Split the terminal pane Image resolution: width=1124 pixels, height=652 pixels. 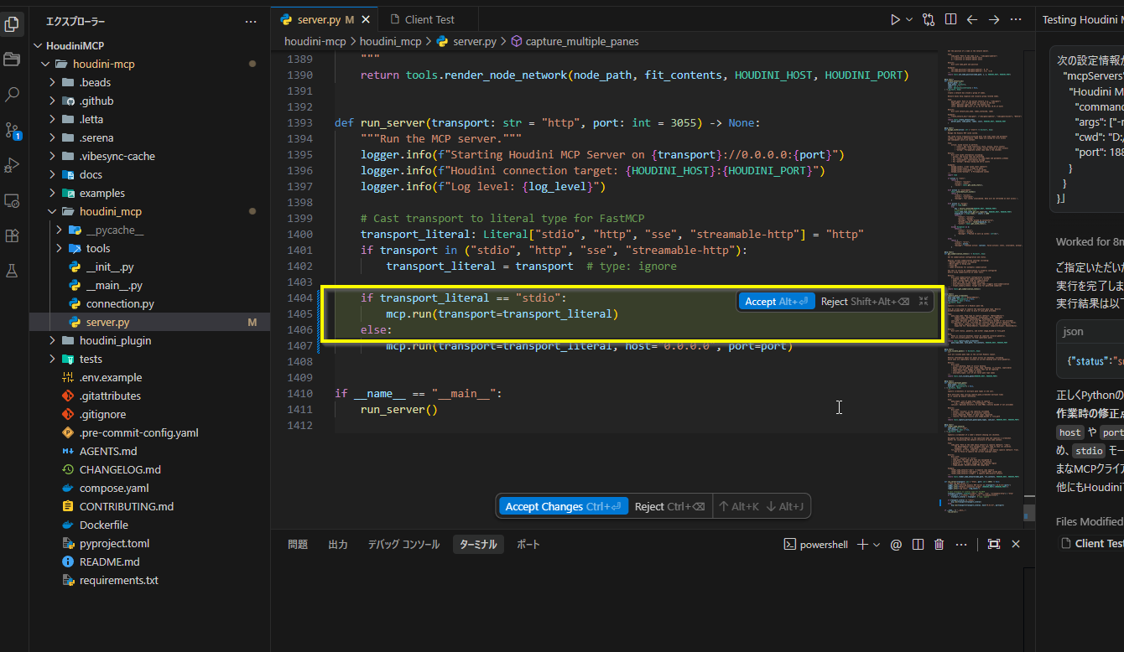pos(918,545)
